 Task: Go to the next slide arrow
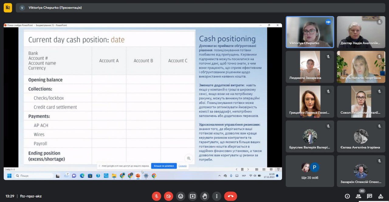pos(248,169)
